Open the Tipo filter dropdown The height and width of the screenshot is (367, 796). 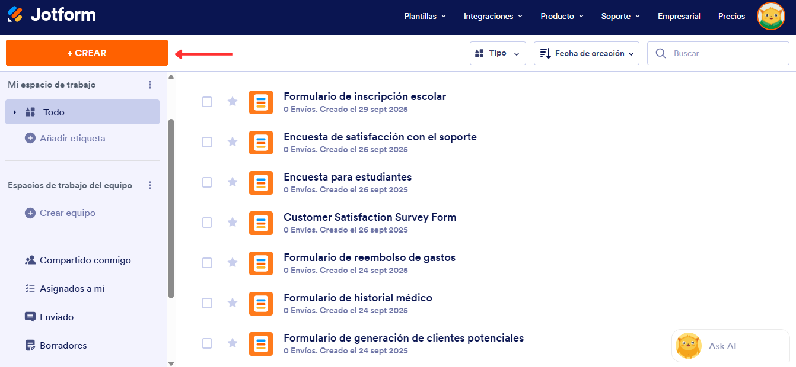[x=498, y=53]
